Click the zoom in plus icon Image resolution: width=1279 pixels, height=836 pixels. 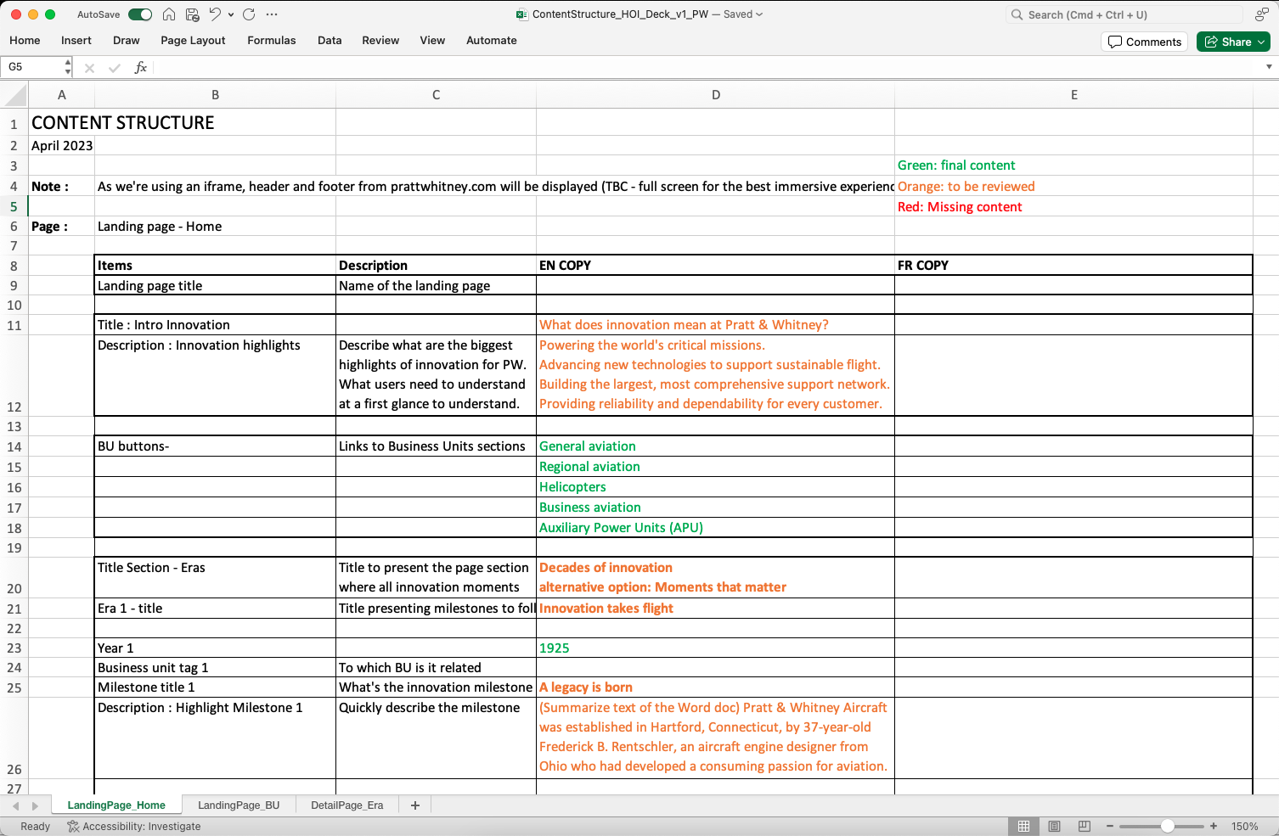click(x=1214, y=826)
